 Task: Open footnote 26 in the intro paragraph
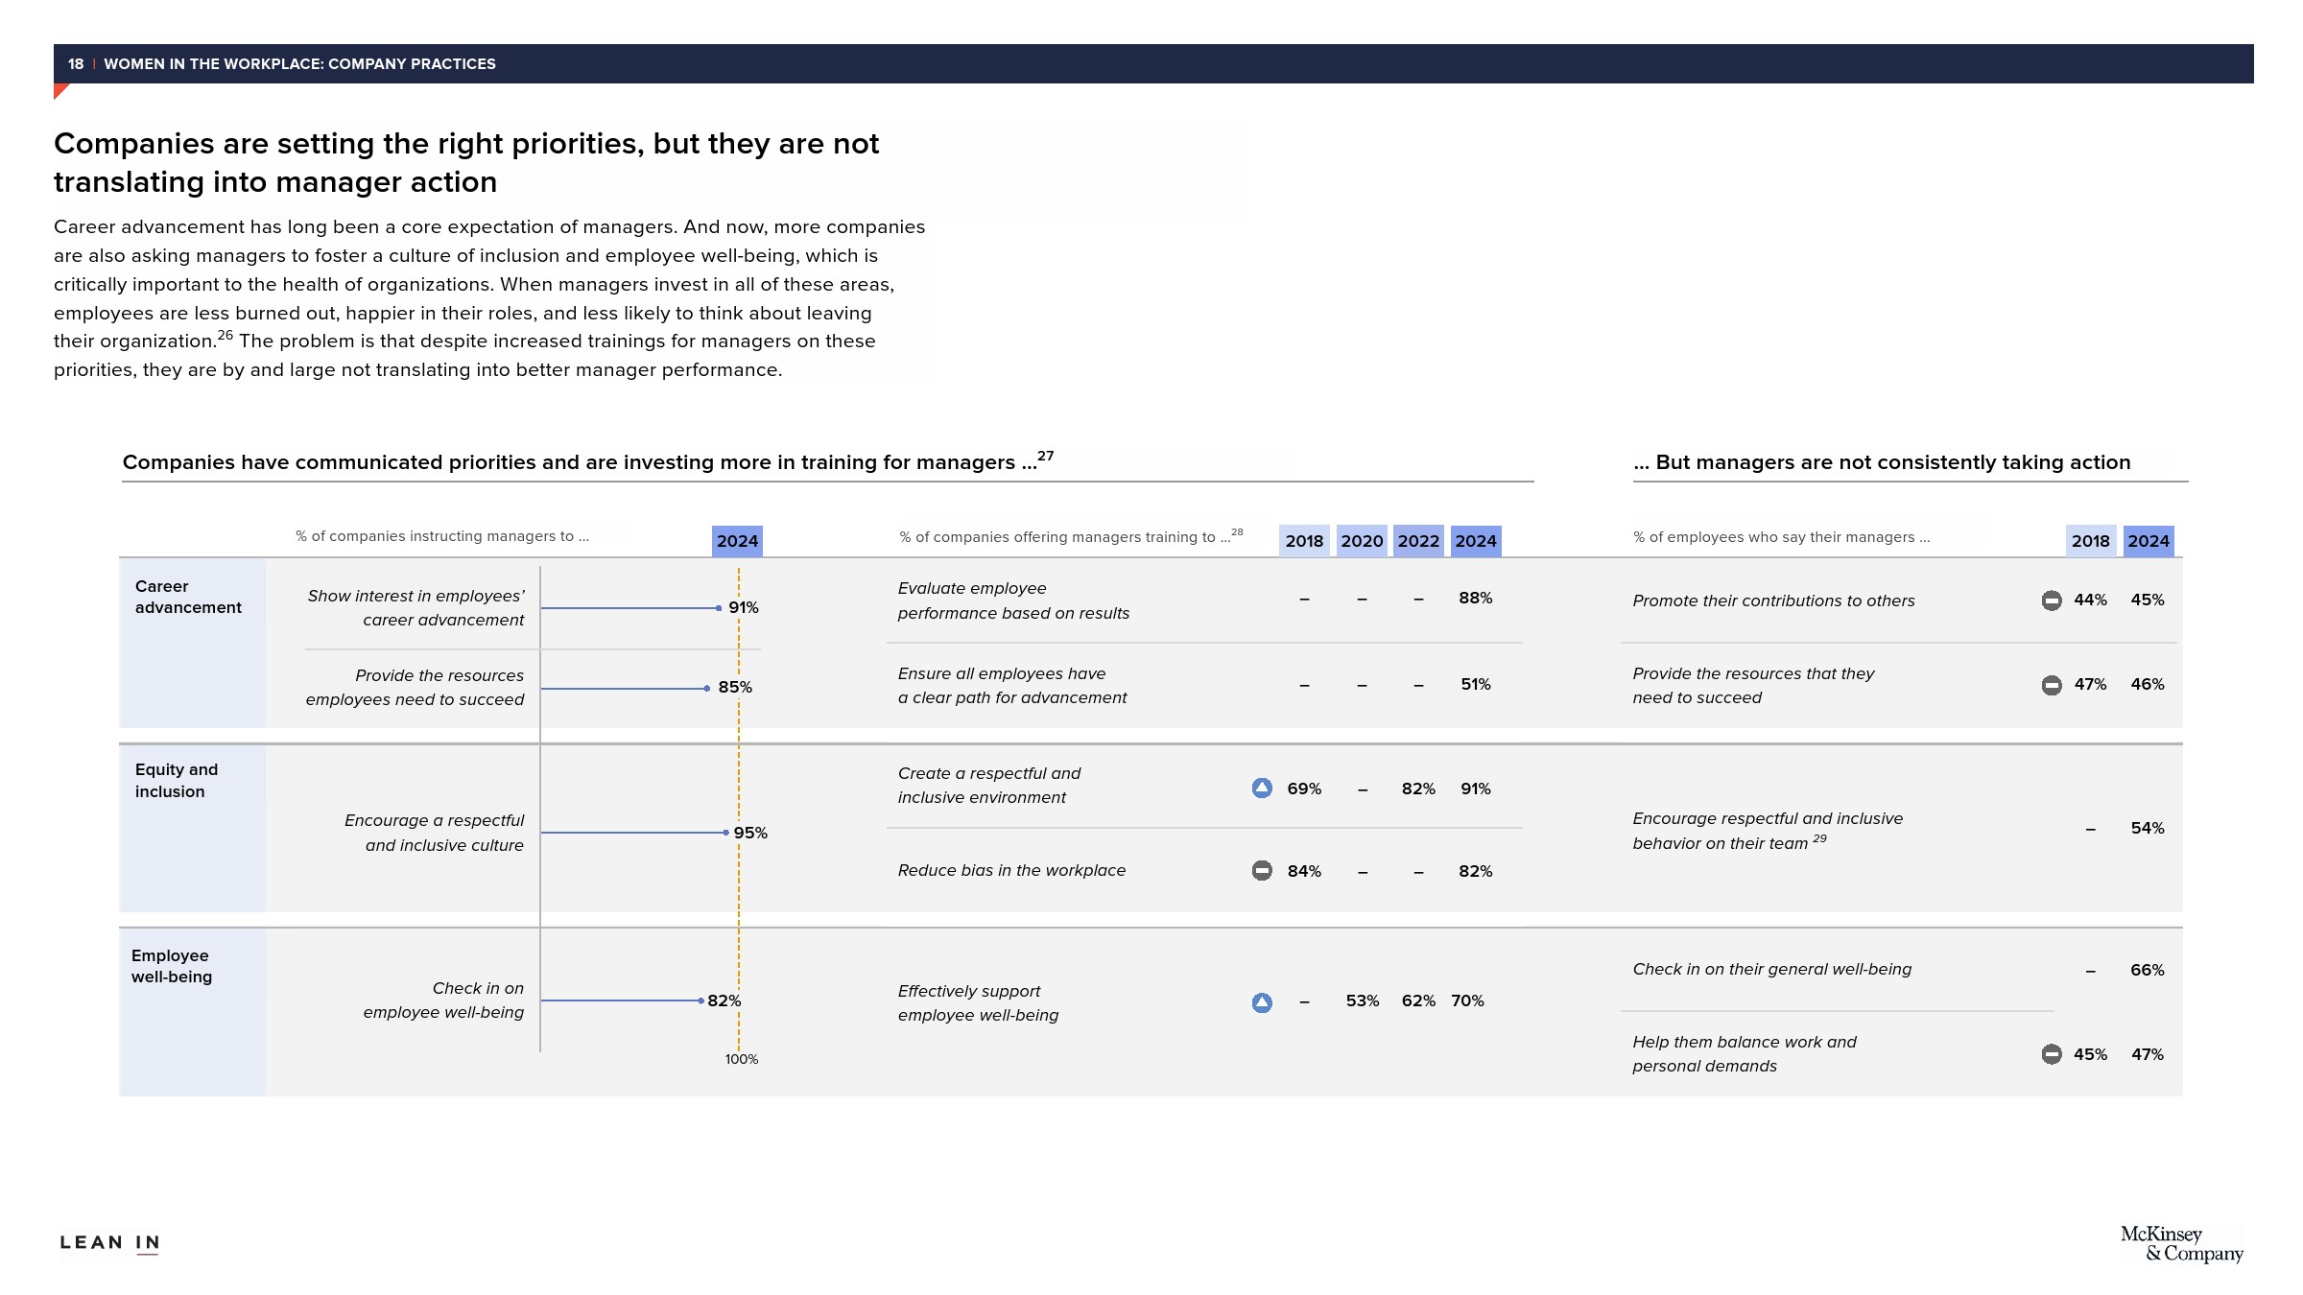click(x=226, y=336)
